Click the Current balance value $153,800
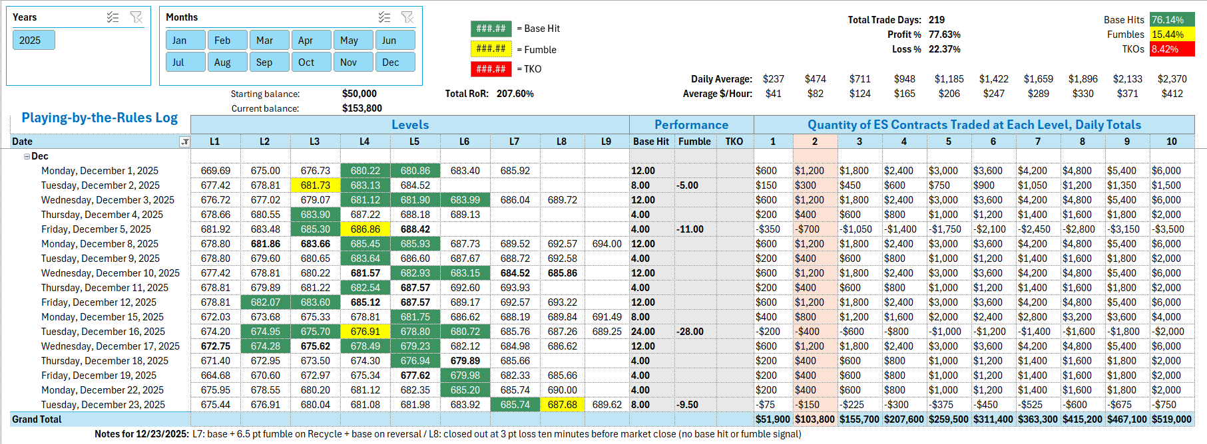The image size is (1207, 444). coord(362,108)
